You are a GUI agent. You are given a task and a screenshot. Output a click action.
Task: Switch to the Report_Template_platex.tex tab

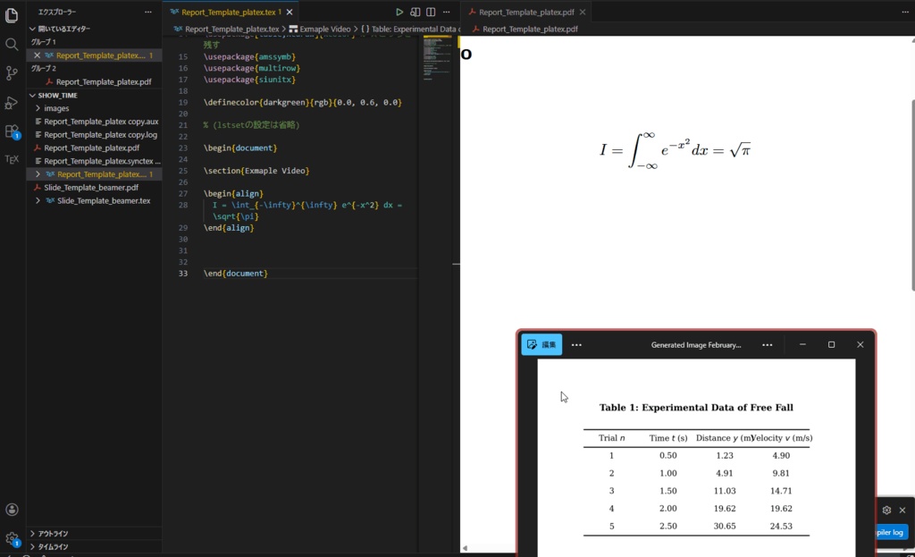point(231,12)
